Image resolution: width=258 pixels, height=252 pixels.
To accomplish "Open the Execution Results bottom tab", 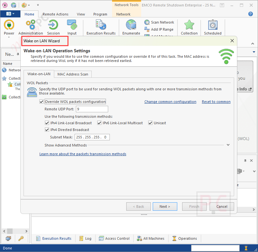I will pos(54,238).
